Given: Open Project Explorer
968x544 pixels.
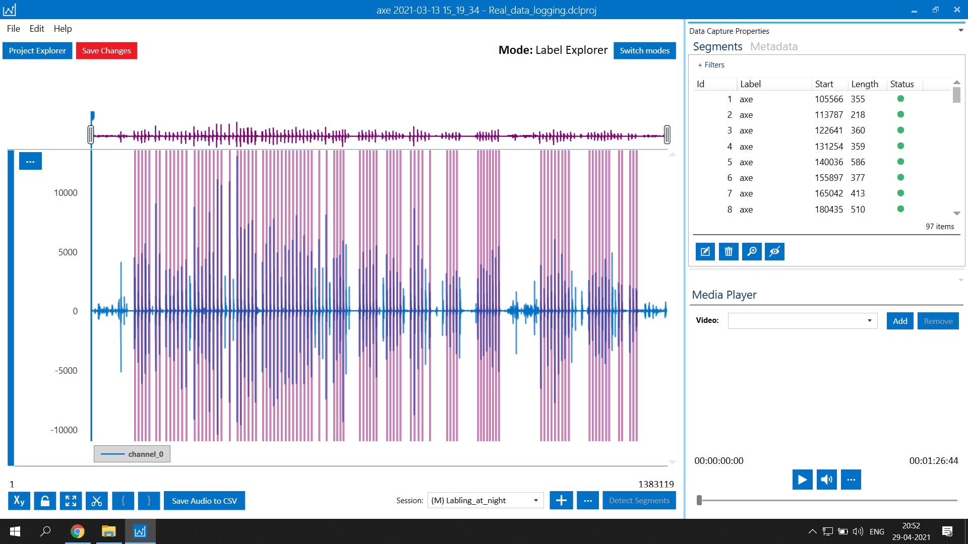Looking at the screenshot, I should (x=37, y=50).
